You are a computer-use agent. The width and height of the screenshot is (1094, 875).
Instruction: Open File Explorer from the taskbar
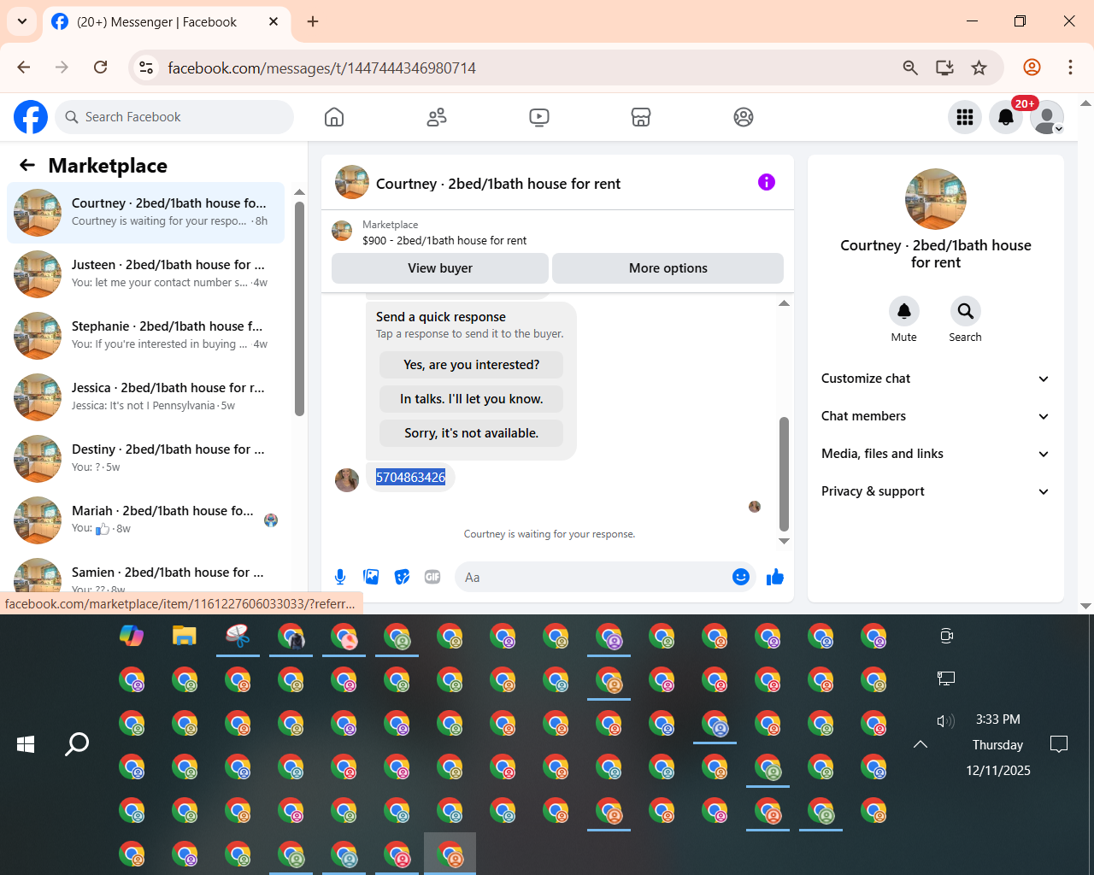pos(185,636)
